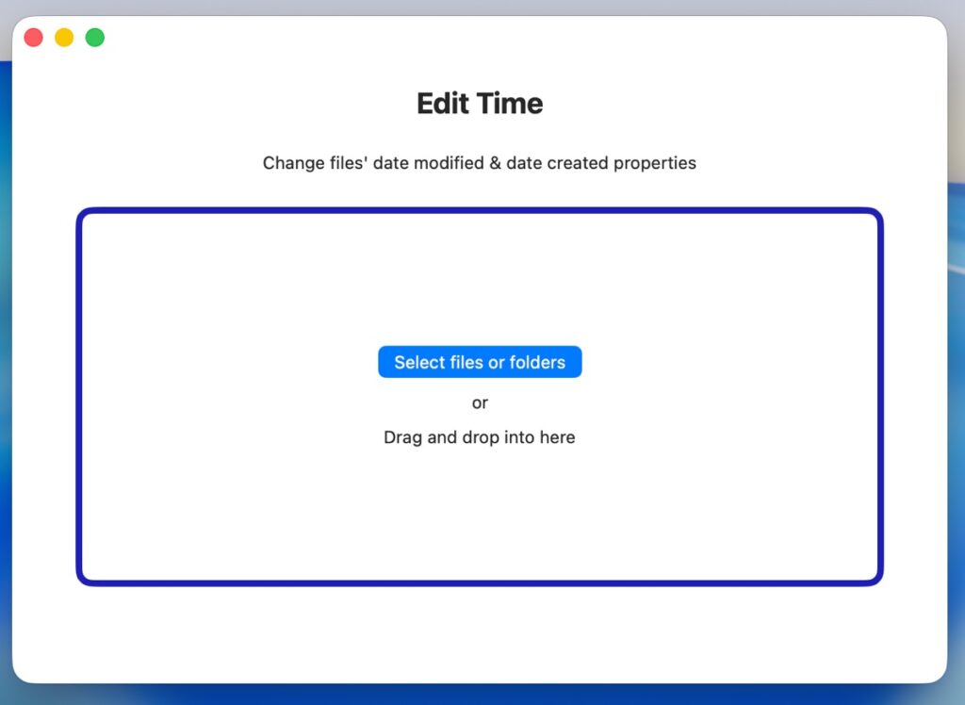Click the 'or' label below the button
Image resolution: width=965 pixels, height=705 pixels.
pyautogui.click(x=480, y=403)
